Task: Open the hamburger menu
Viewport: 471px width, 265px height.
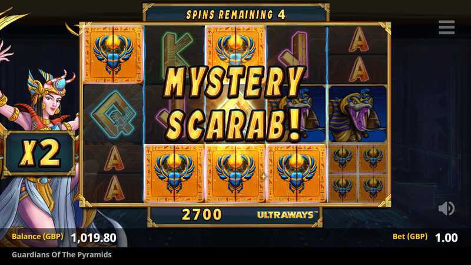Action: coord(446,27)
